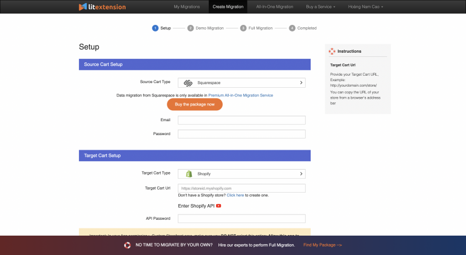Open the Target Cart Type dropdown
Screen dimensions: 466x255
coord(241,174)
